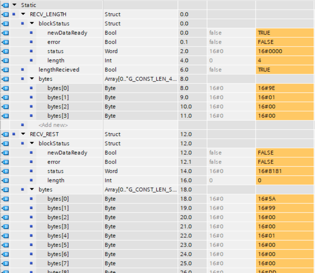Click the tag icon of status at offset 2.0
The image size is (315, 273).
5,51
